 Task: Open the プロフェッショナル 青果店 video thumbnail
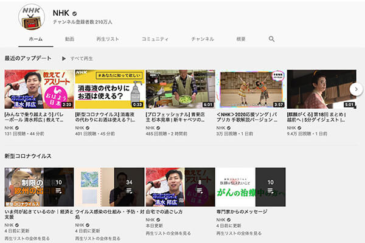click(x=181, y=89)
